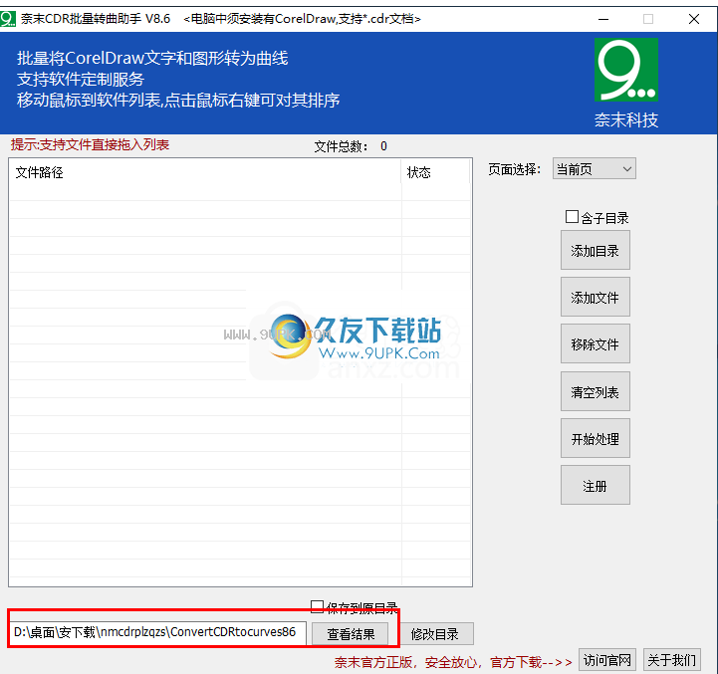Viewport: 718px width, 674px height.
Task: Tick the 保存到原目录 checkbox
Action: coord(317,606)
